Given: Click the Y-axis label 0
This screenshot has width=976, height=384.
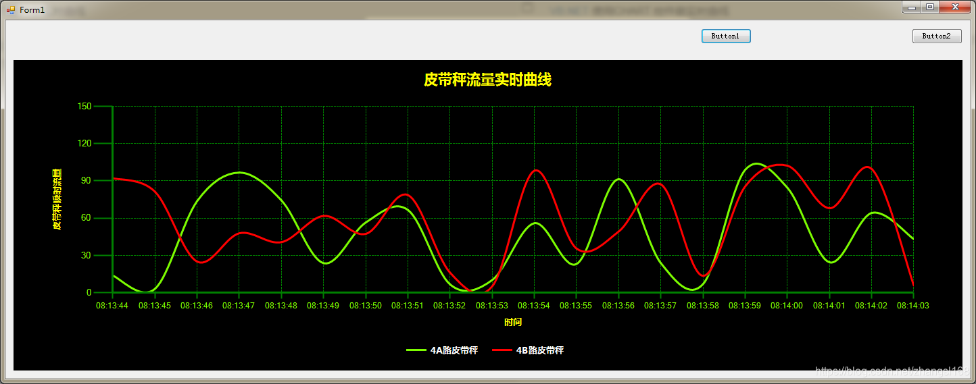Looking at the screenshot, I should click(x=89, y=292).
